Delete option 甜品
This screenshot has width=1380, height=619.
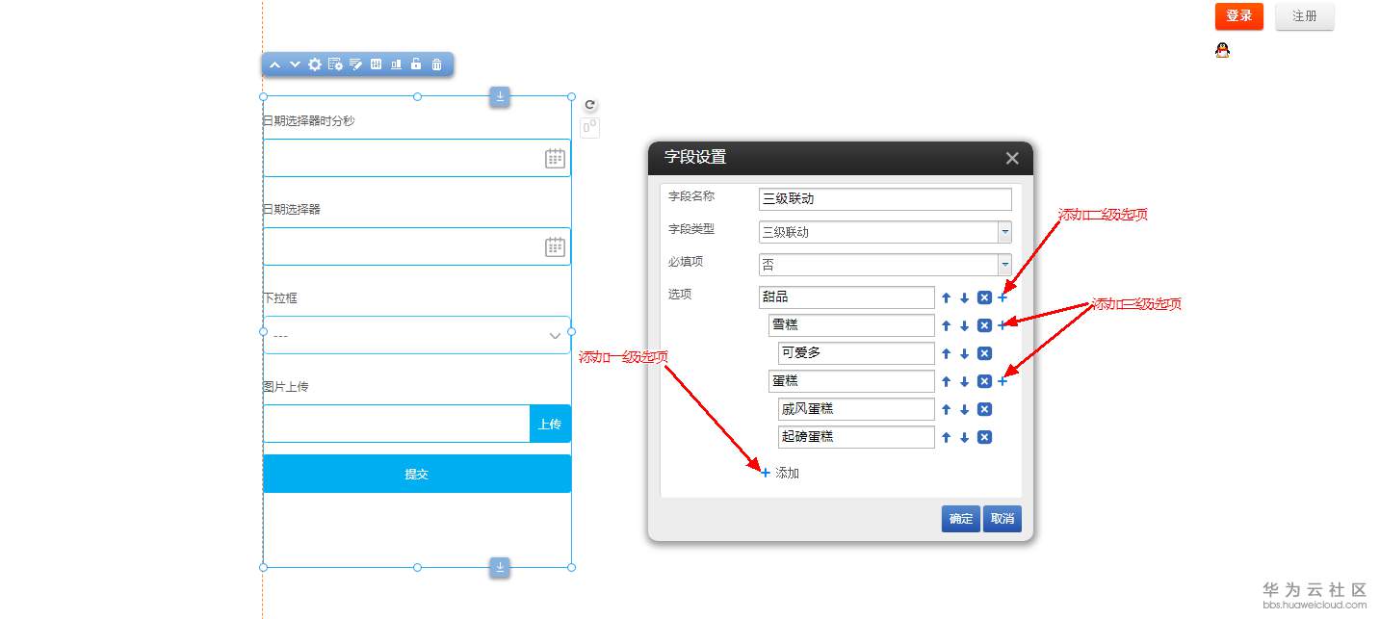pos(984,297)
